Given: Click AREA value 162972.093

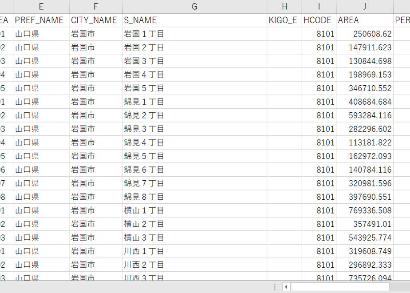Looking at the screenshot, I should 365,156.
